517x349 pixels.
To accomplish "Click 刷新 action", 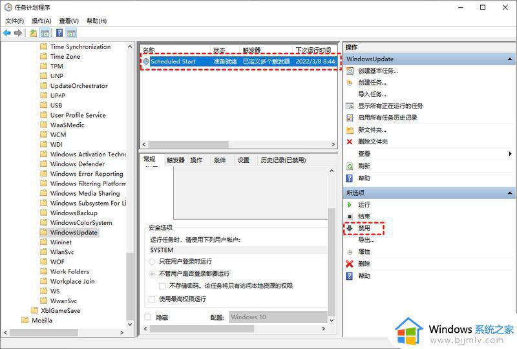I will tap(364, 166).
